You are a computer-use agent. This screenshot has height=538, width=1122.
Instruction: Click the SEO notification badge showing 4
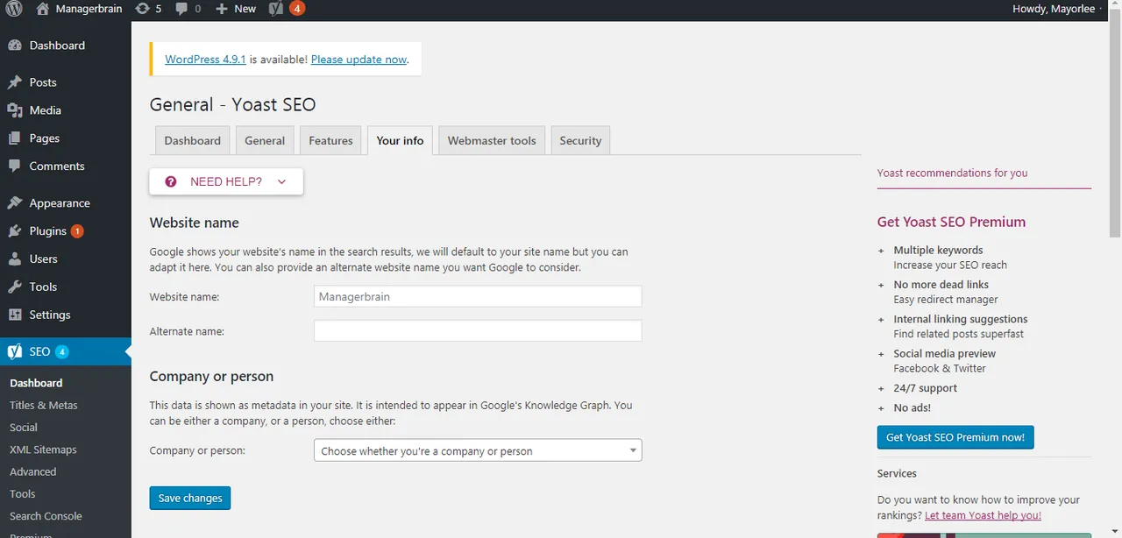click(62, 351)
